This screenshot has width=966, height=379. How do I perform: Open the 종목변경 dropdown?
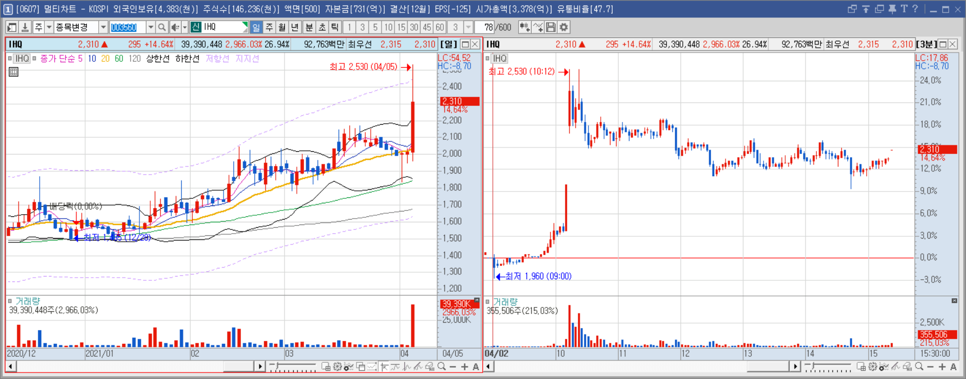click(x=103, y=27)
